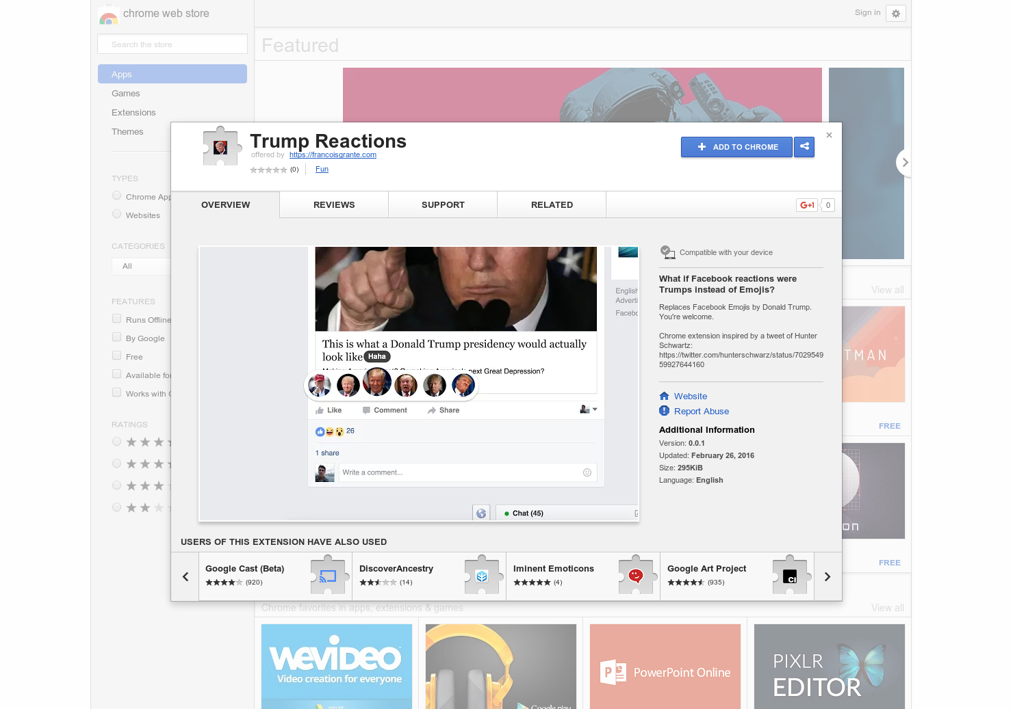
Task: Enable the Free feature checkbox
Action: [117, 356]
